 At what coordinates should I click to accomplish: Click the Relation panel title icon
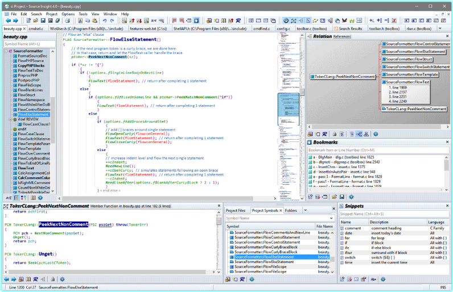pyautogui.click(x=310, y=36)
